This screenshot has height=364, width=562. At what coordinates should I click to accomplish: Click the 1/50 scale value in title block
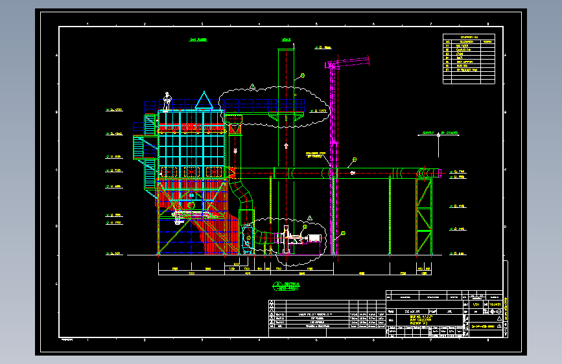click(476, 304)
